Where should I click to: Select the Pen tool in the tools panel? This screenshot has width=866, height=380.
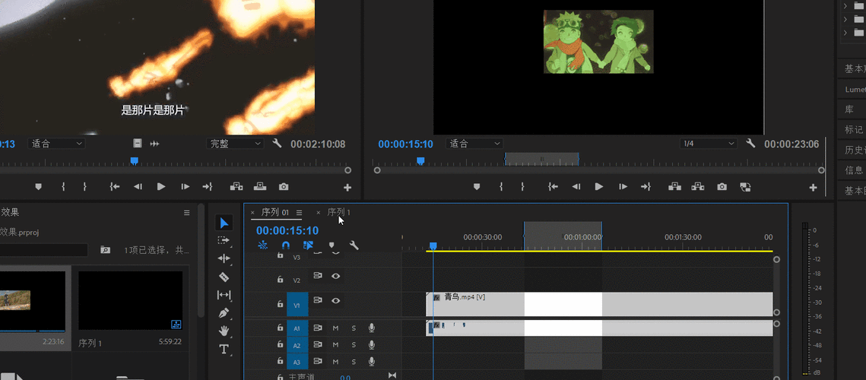coord(224,312)
